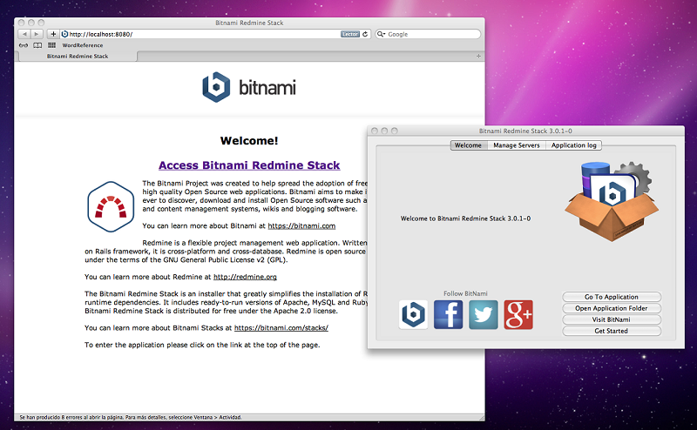Open a new tab with plus
The width and height of the screenshot is (697, 430).
(x=478, y=57)
